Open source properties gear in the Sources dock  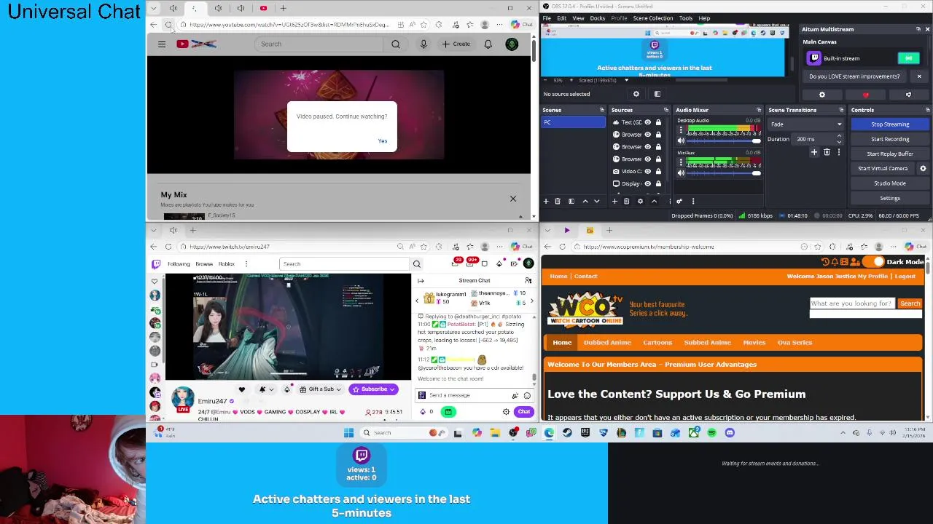(640, 202)
